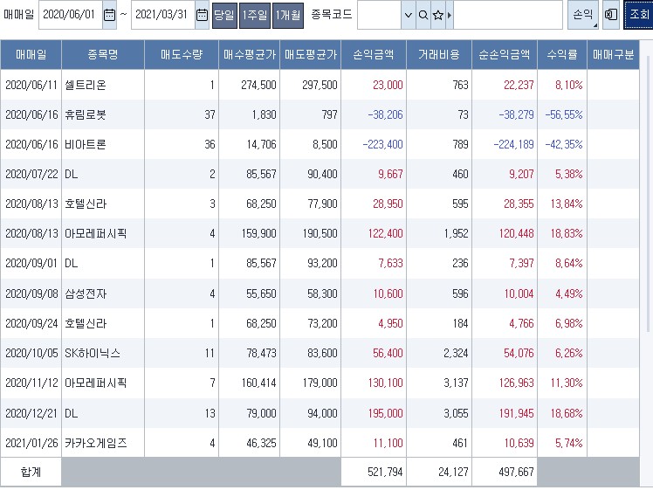
Task: Click the date cell 2020/06/11
Action: tap(31, 85)
